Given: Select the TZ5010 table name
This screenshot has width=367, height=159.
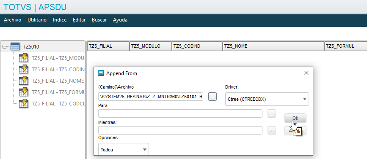Looking at the screenshot, I should (31, 47).
